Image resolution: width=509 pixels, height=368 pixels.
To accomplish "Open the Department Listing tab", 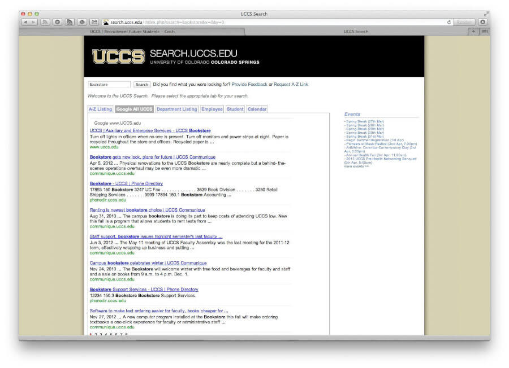I will tap(177, 109).
